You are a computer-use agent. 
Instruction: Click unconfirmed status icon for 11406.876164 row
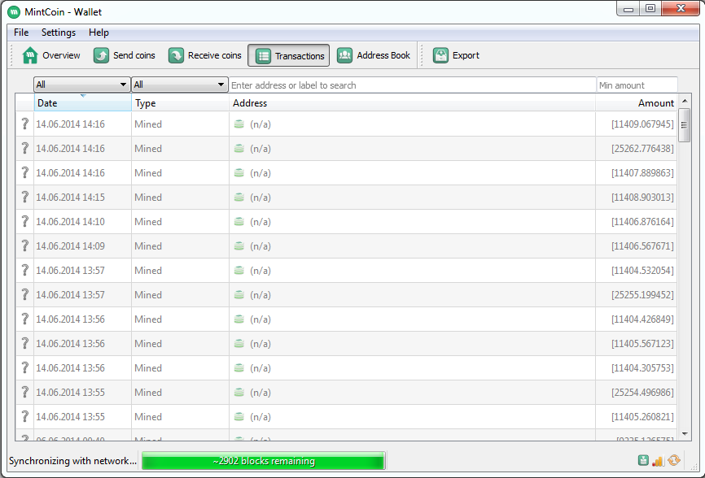point(25,221)
